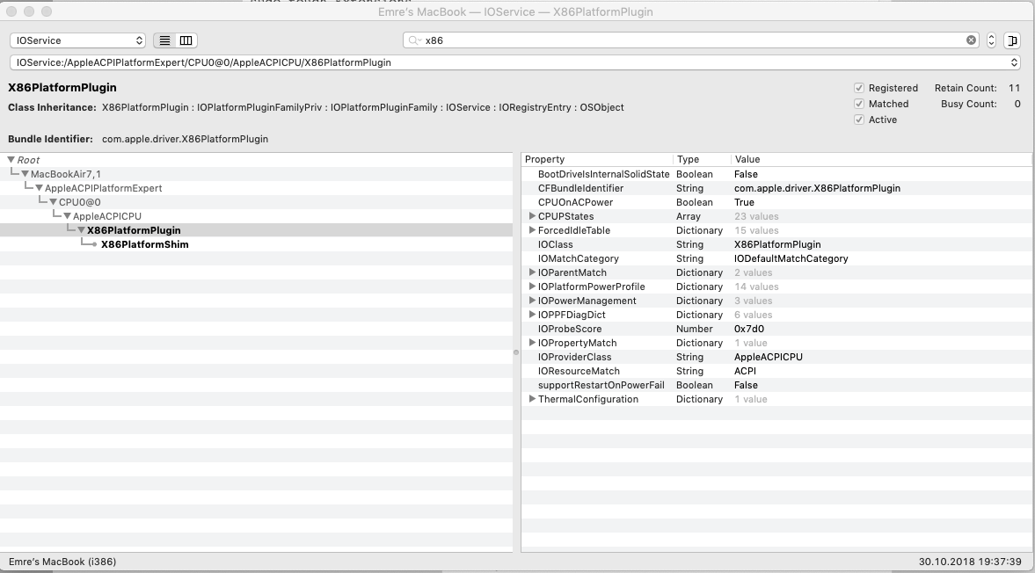The width and height of the screenshot is (1035, 573).
Task: Toggle the Matched checkbox
Action: (x=859, y=104)
